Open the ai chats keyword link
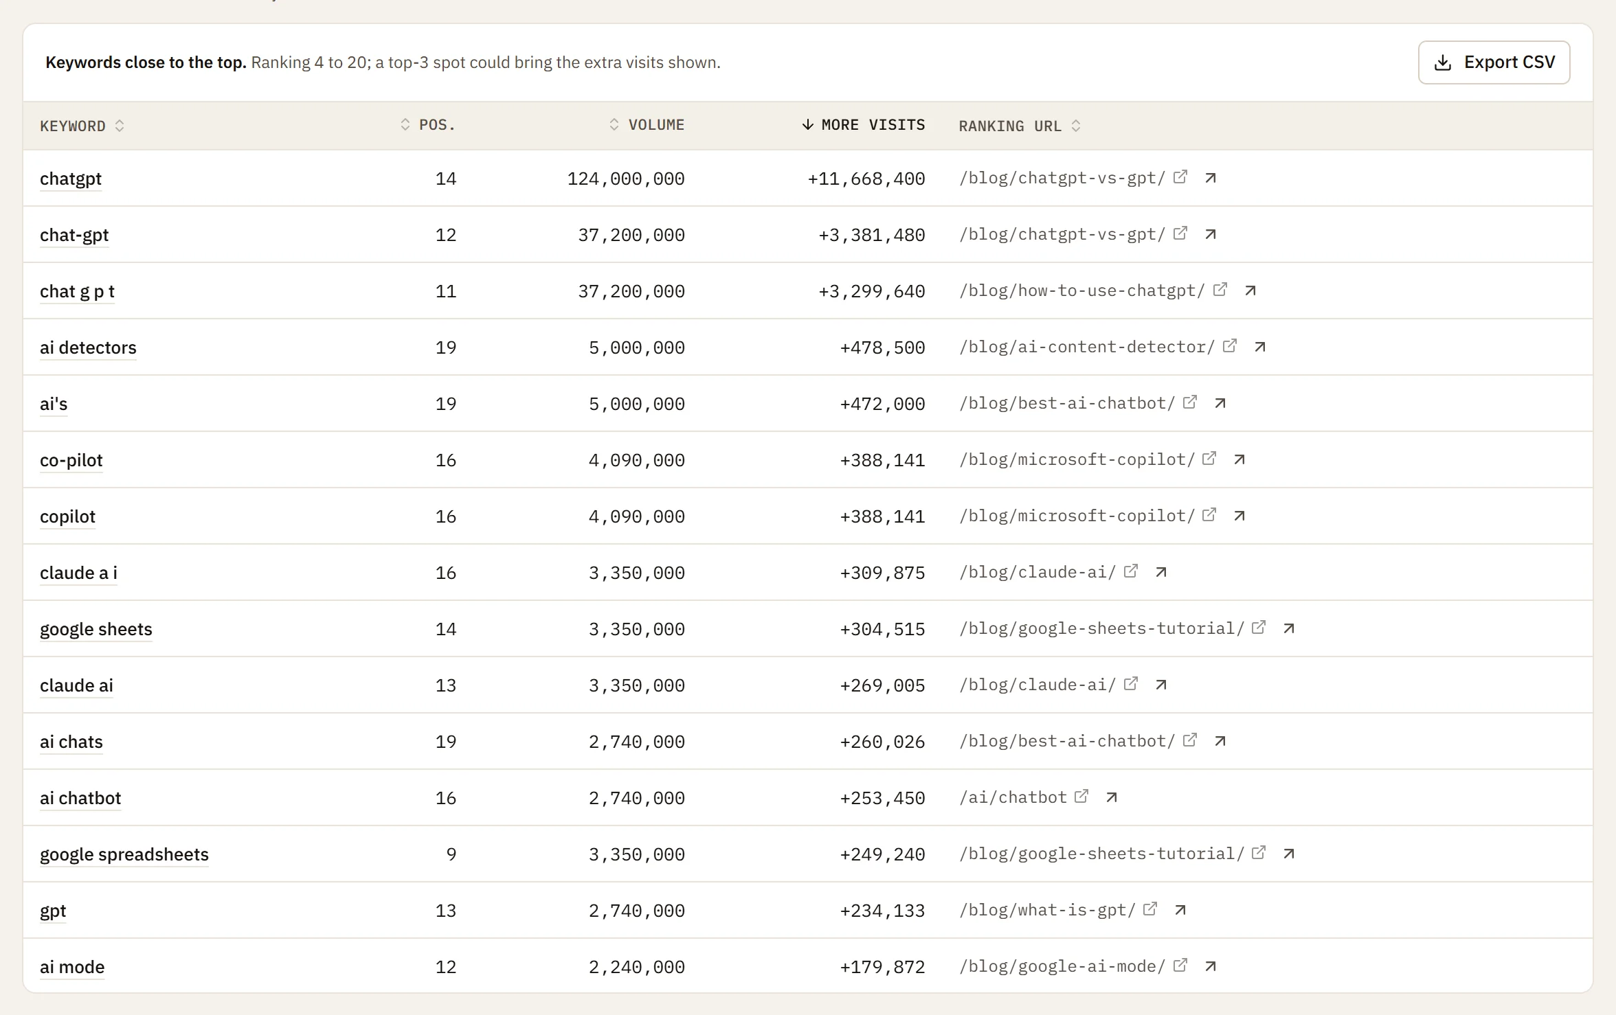The width and height of the screenshot is (1616, 1015). tap(71, 742)
